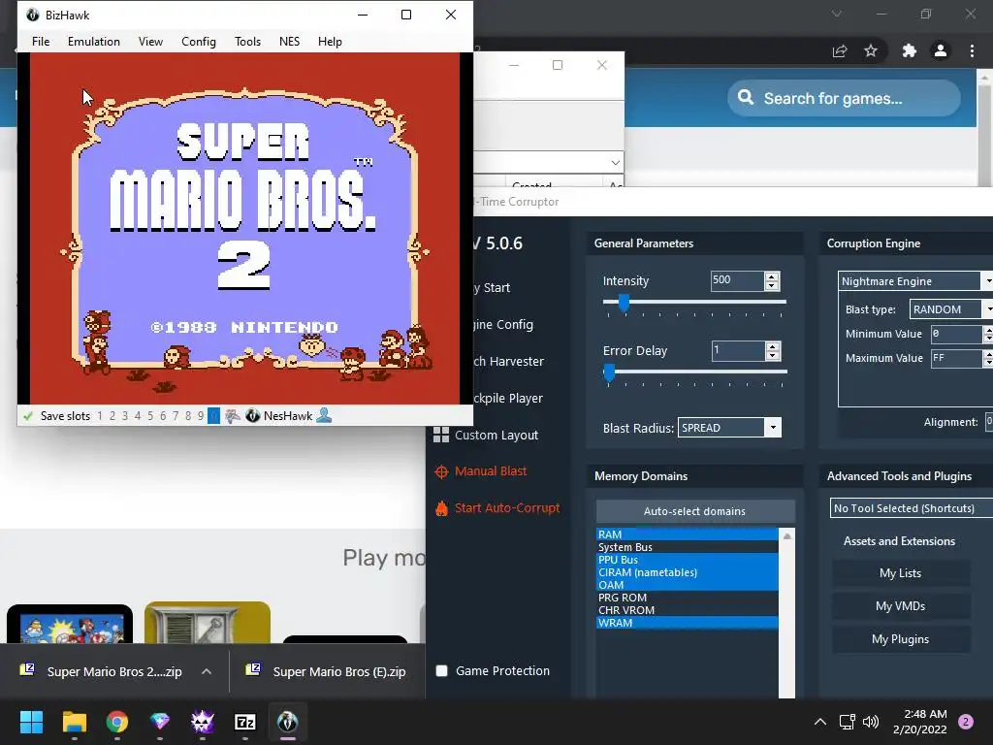Select RAM in Memory Domains list
The image size is (993, 745).
point(688,534)
